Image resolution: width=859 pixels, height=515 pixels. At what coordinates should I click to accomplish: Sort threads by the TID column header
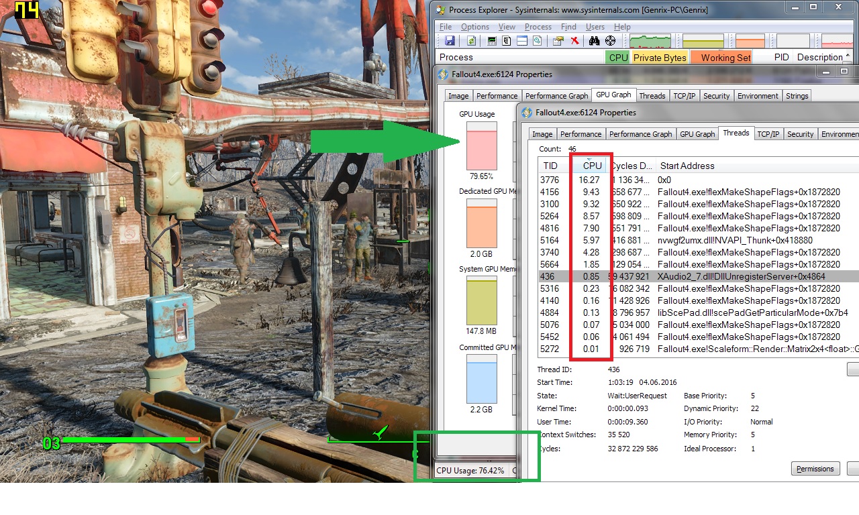point(555,166)
